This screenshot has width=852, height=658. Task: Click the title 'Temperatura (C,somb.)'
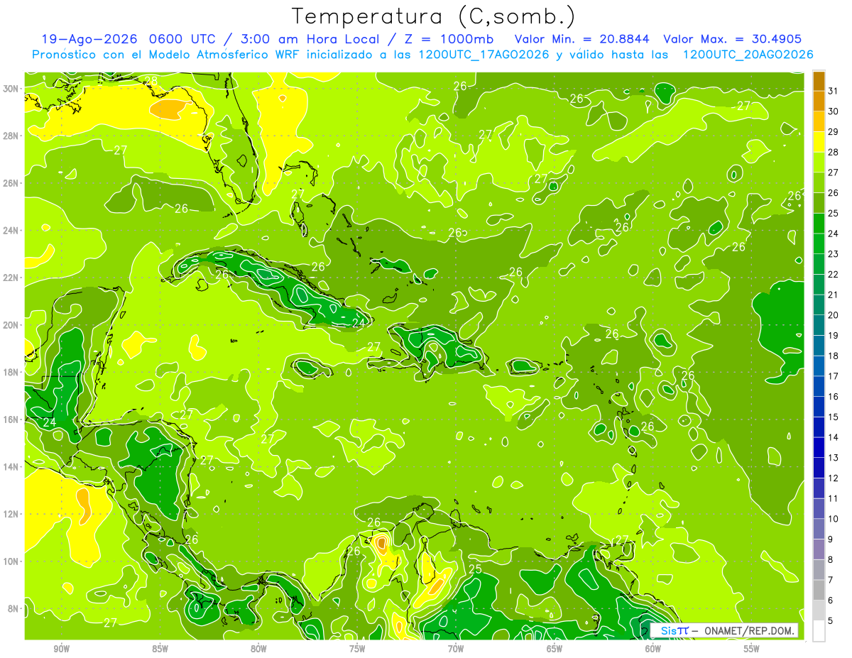[433, 16]
